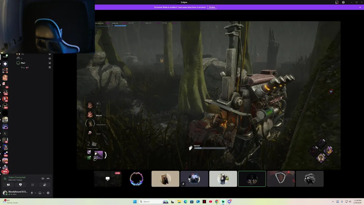This screenshot has width=364, height=205.
Task: Select the muted participant tile
Action: (194, 179)
